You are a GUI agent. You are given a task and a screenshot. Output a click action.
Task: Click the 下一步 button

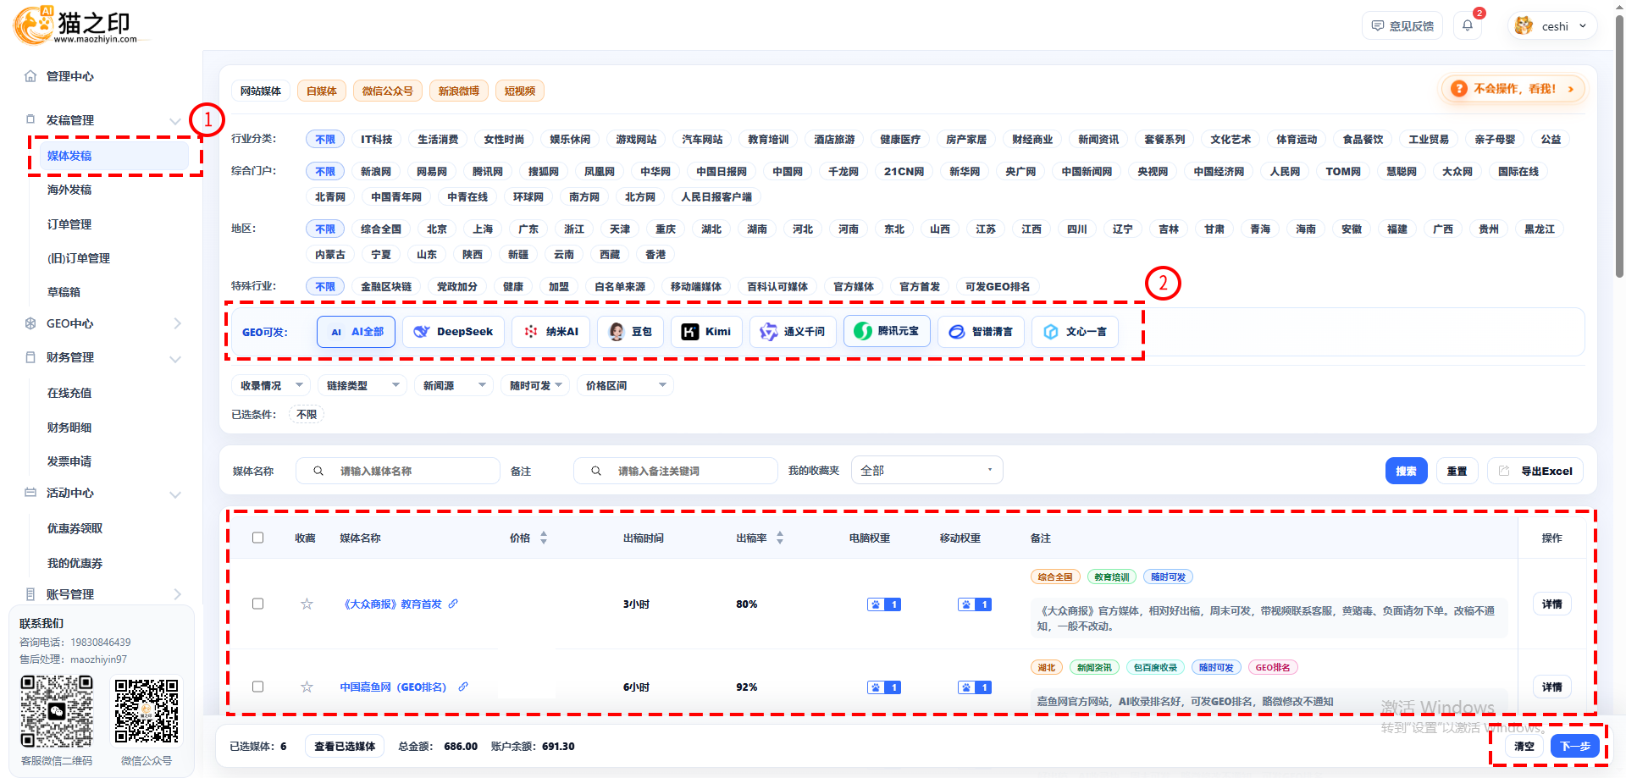pyautogui.click(x=1575, y=746)
